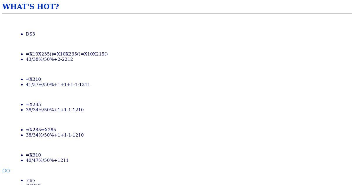The image size is (352, 185).
Task: Open the single ⇒X285 entry
Action: (33, 105)
